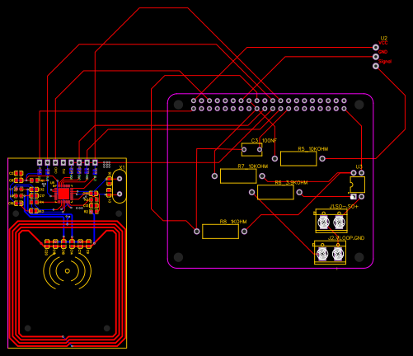Click the 'C3_100NF' label

[264, 140]
